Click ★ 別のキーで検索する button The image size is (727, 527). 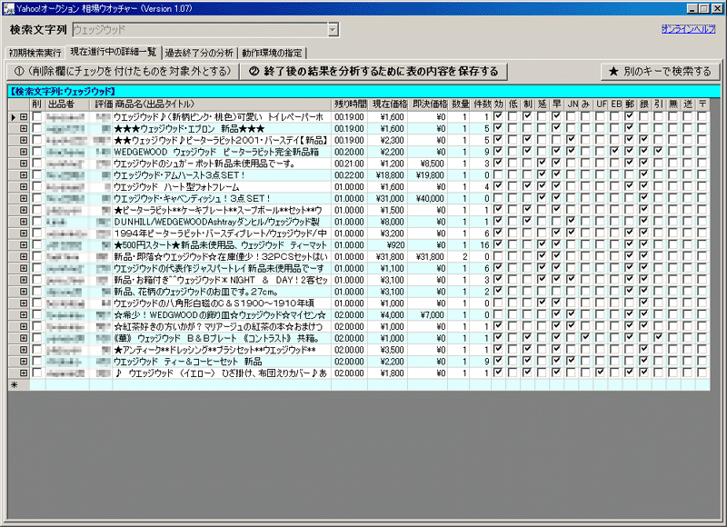point(659,71)
